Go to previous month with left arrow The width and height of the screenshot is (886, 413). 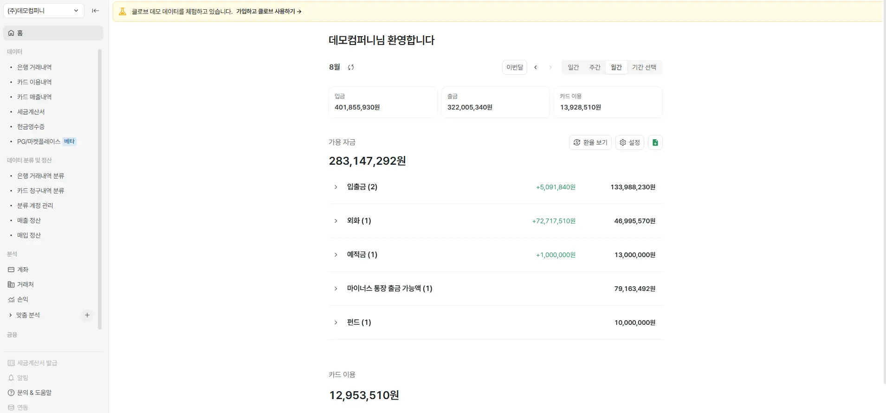pos(536,67)
